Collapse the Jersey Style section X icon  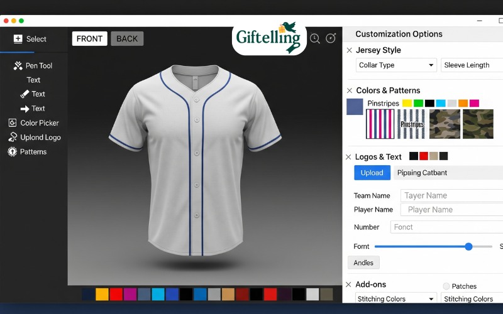pyautogui.click(x=350, y=50)
